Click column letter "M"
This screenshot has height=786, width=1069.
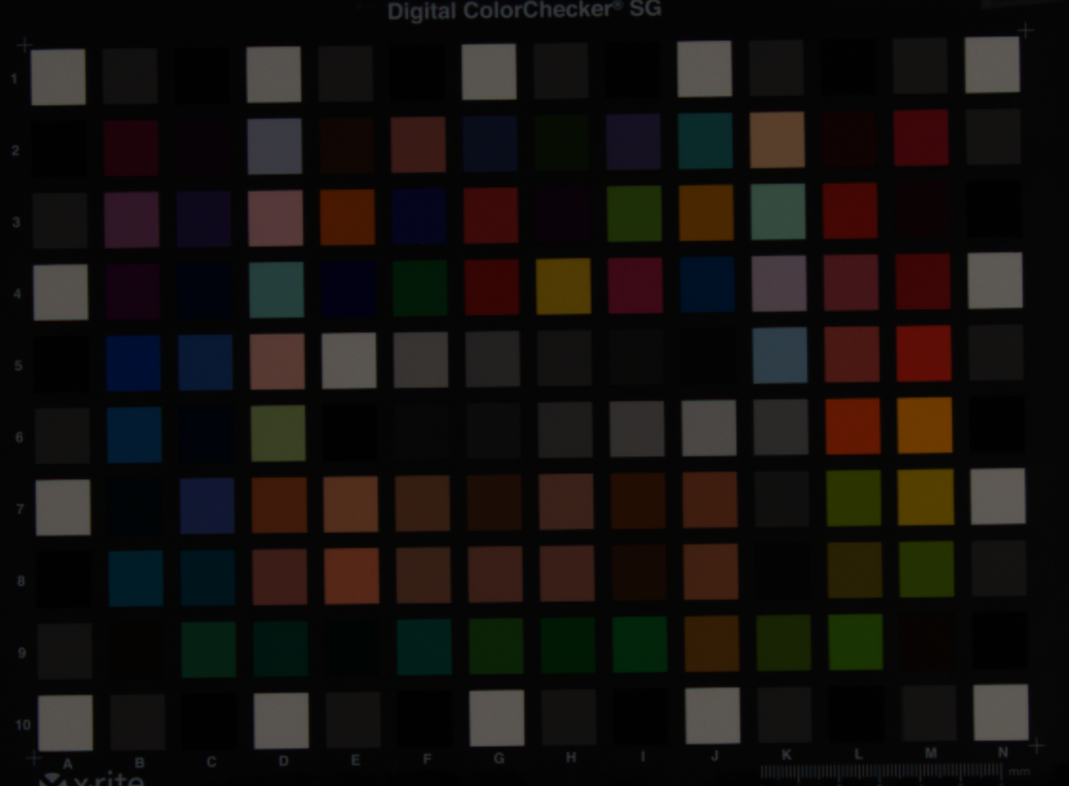click(x=931, y=754)
